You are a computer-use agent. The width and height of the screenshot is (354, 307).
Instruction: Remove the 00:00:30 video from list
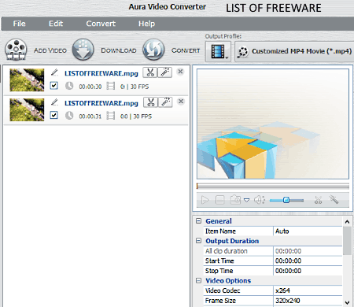[180, 72]
